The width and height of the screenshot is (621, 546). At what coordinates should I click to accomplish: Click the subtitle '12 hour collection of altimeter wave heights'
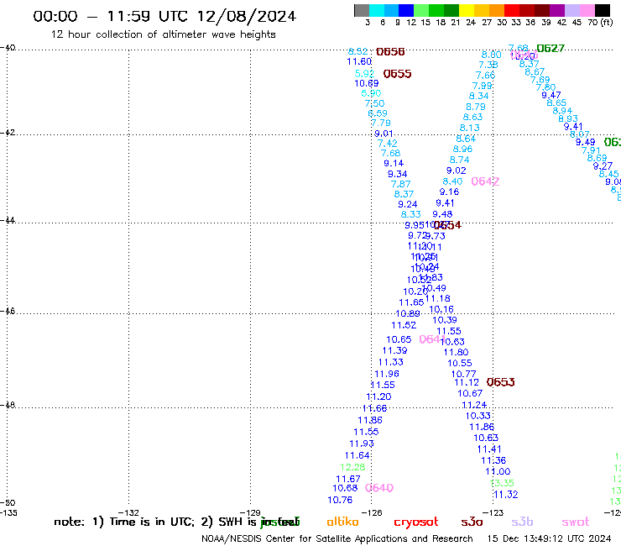(x=163, y=34)
